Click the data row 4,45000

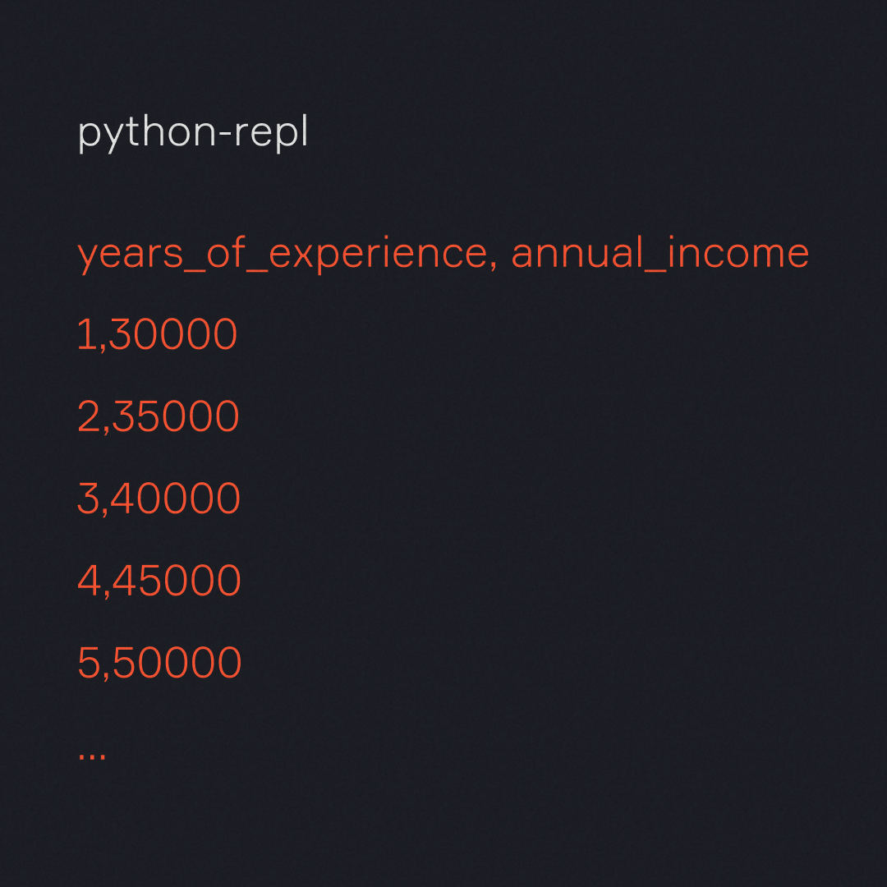[x=159, y=581]
